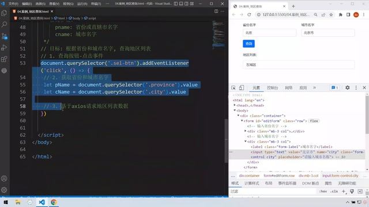Open the Chrome profile avatar
Viewport: 369px width, 207px height.
[x=356, y=14]
